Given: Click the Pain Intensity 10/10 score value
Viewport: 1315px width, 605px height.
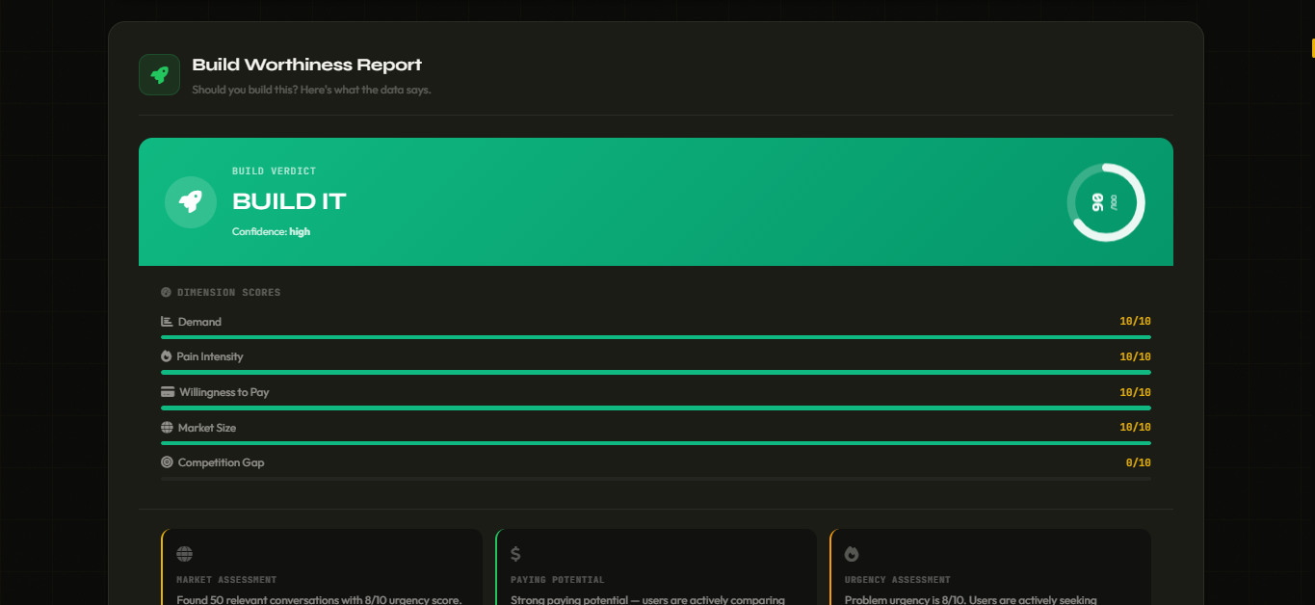Looking at the screenshot, I should pyautogui.click(x=1135, y=356).
